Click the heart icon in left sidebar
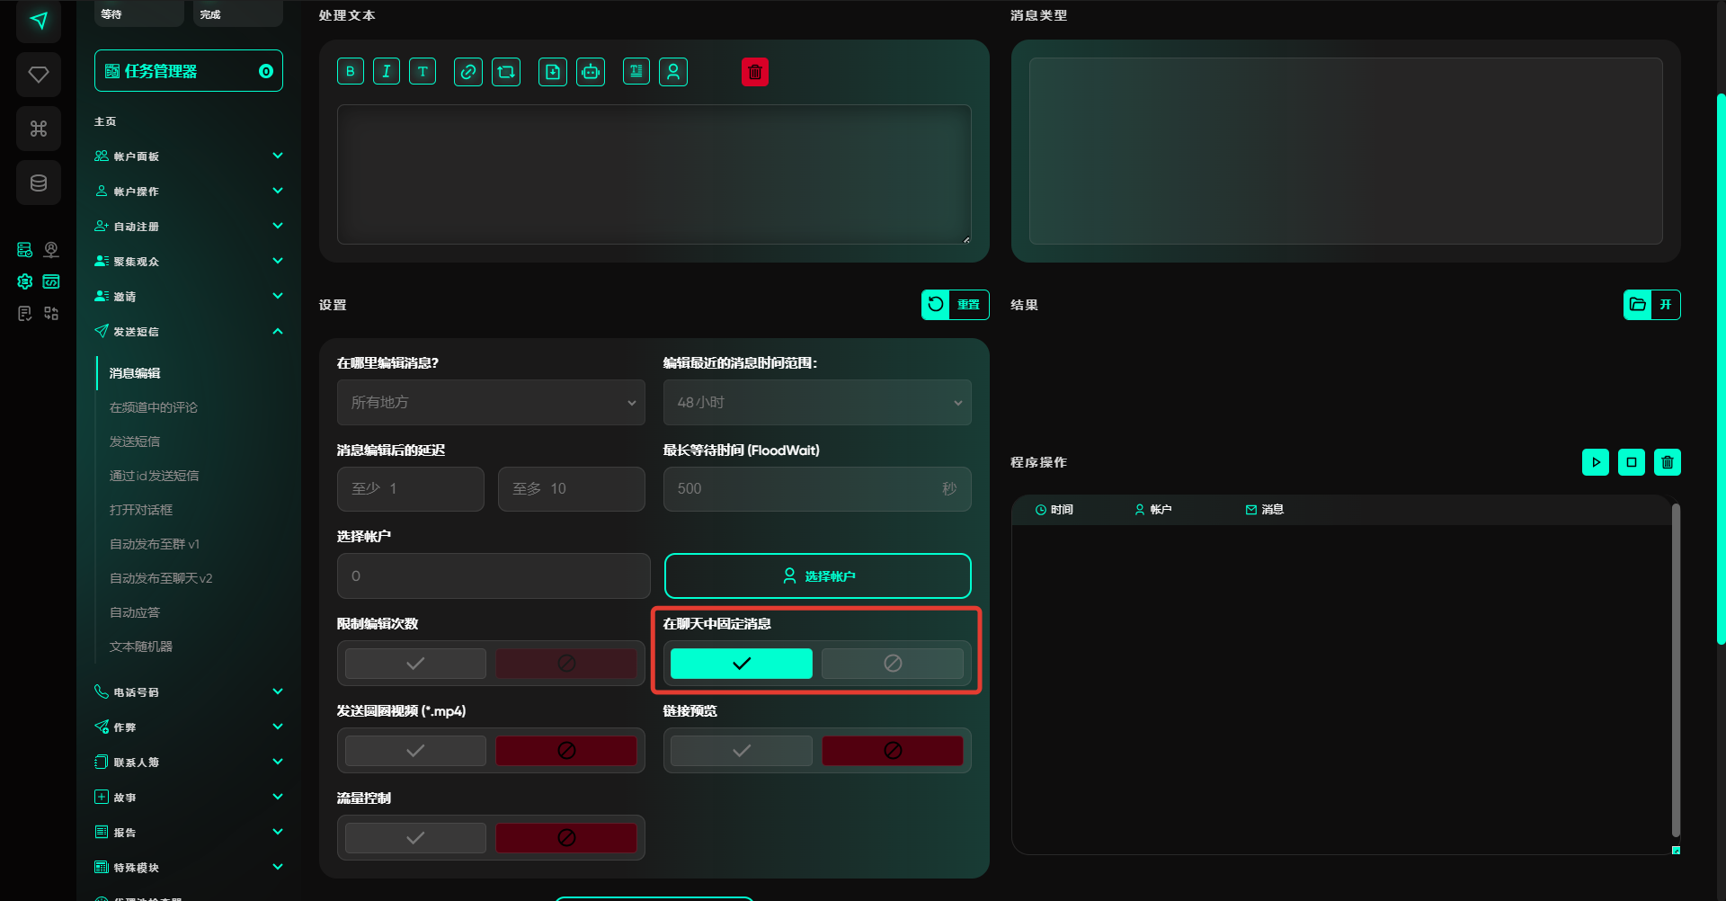Screen dimensions: 1726x901 (x=39, y=75)
